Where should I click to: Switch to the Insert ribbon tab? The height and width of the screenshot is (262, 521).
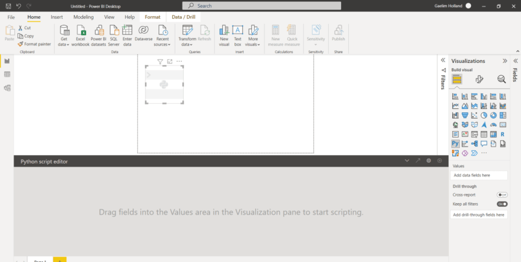(57, 18)
